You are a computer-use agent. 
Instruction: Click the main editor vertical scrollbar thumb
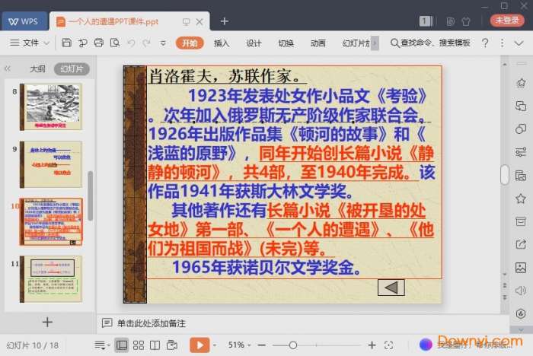pyautogui.click(x=505, y=174)
